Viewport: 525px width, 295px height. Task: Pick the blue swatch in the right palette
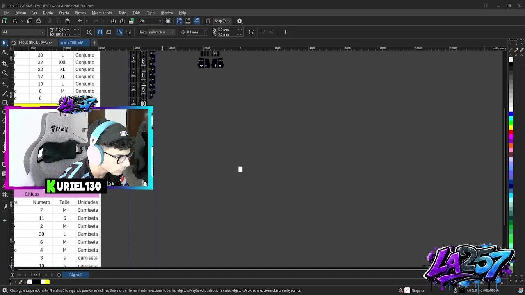pos(511,114)
